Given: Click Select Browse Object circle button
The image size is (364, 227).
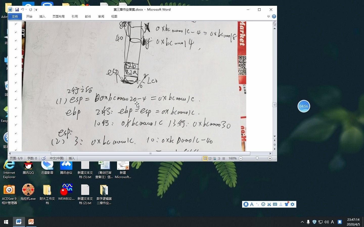Looking at the screenshot, I should click(275, 145).
